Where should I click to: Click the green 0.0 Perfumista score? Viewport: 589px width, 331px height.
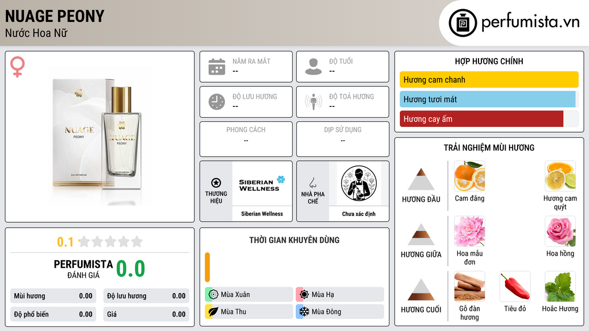[x=131, y=269]
